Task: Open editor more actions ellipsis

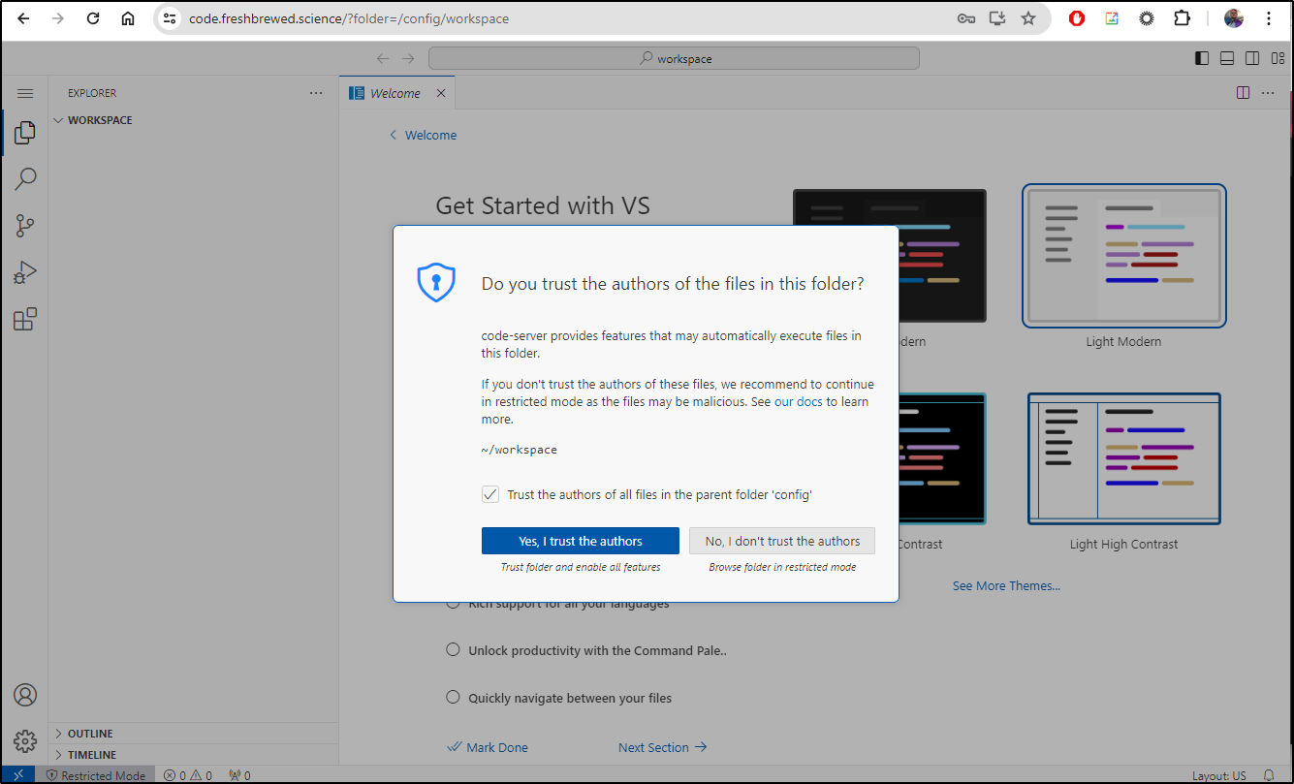Action: pyautogui.click(x=1269, y=93)
